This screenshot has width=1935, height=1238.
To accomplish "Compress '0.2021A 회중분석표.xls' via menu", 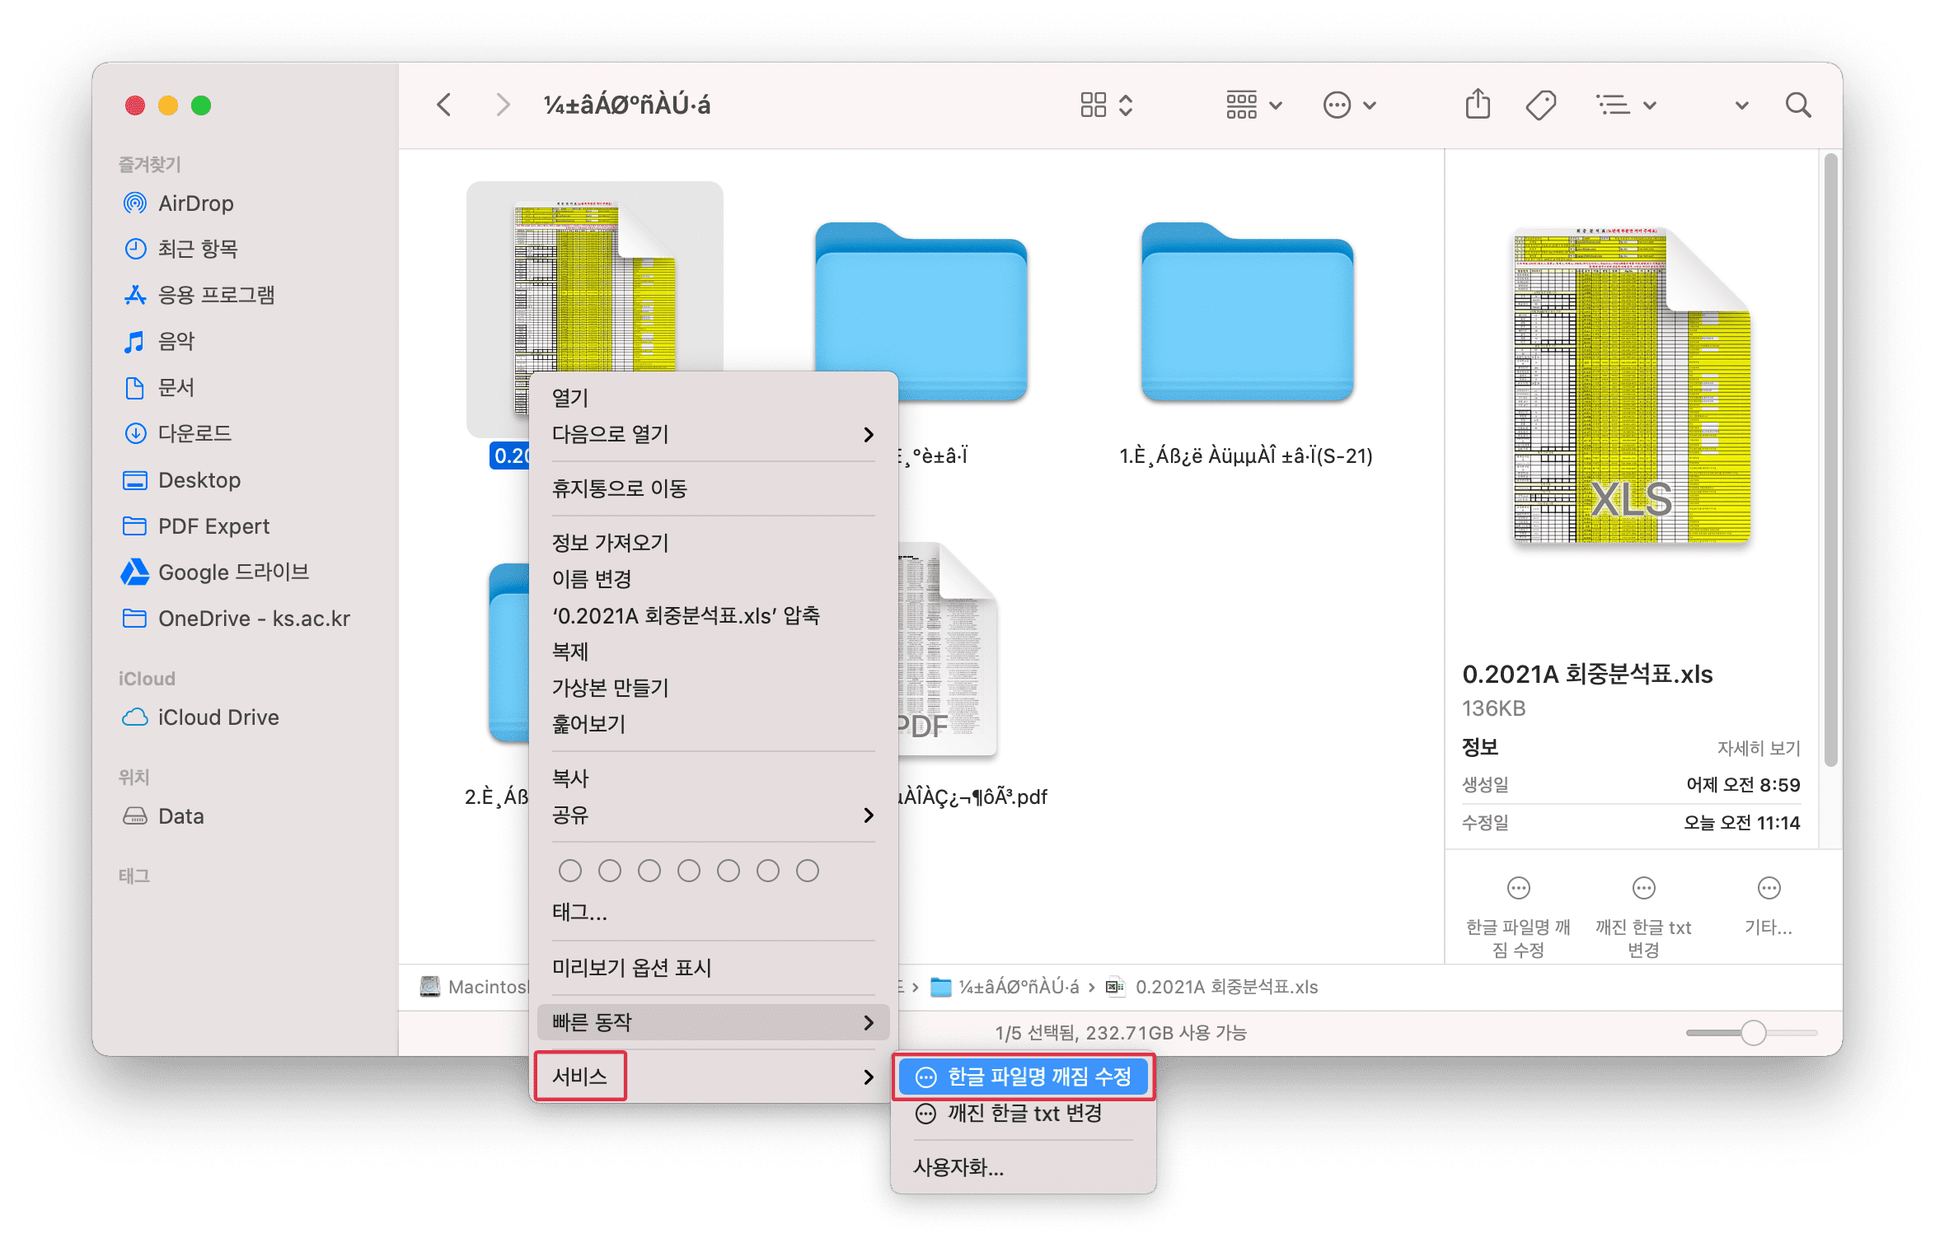I will click(714, 615).
